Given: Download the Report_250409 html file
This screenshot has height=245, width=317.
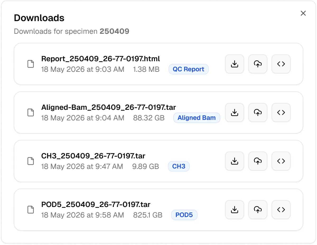Looking at the screenshot, I should coord(234,64).
